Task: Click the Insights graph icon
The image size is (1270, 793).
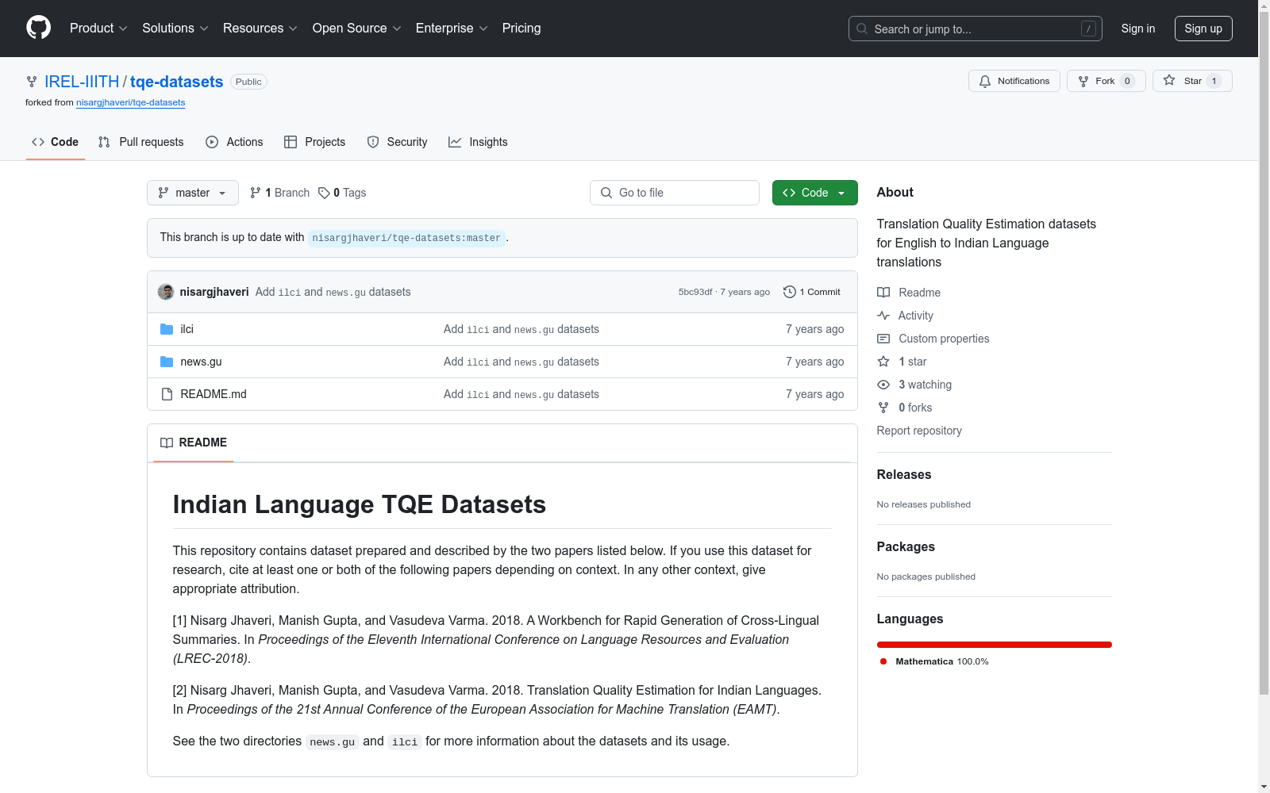Action: point(455,142)
